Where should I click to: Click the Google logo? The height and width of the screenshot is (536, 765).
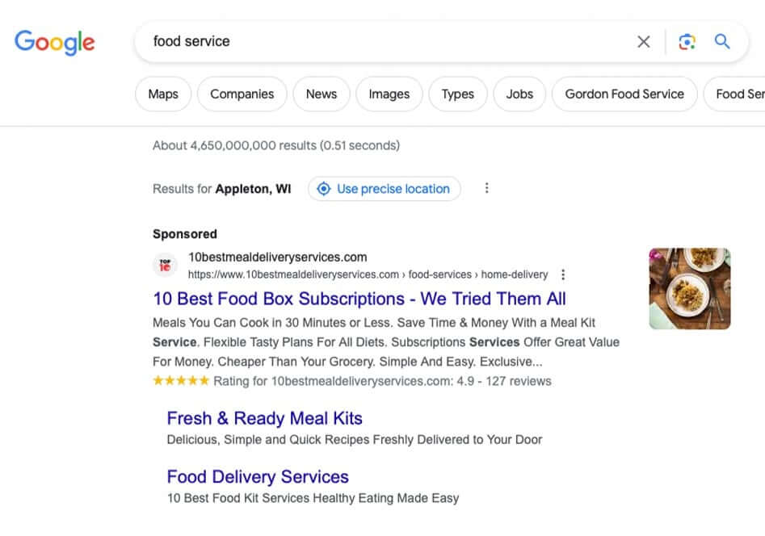coord(55,42)
